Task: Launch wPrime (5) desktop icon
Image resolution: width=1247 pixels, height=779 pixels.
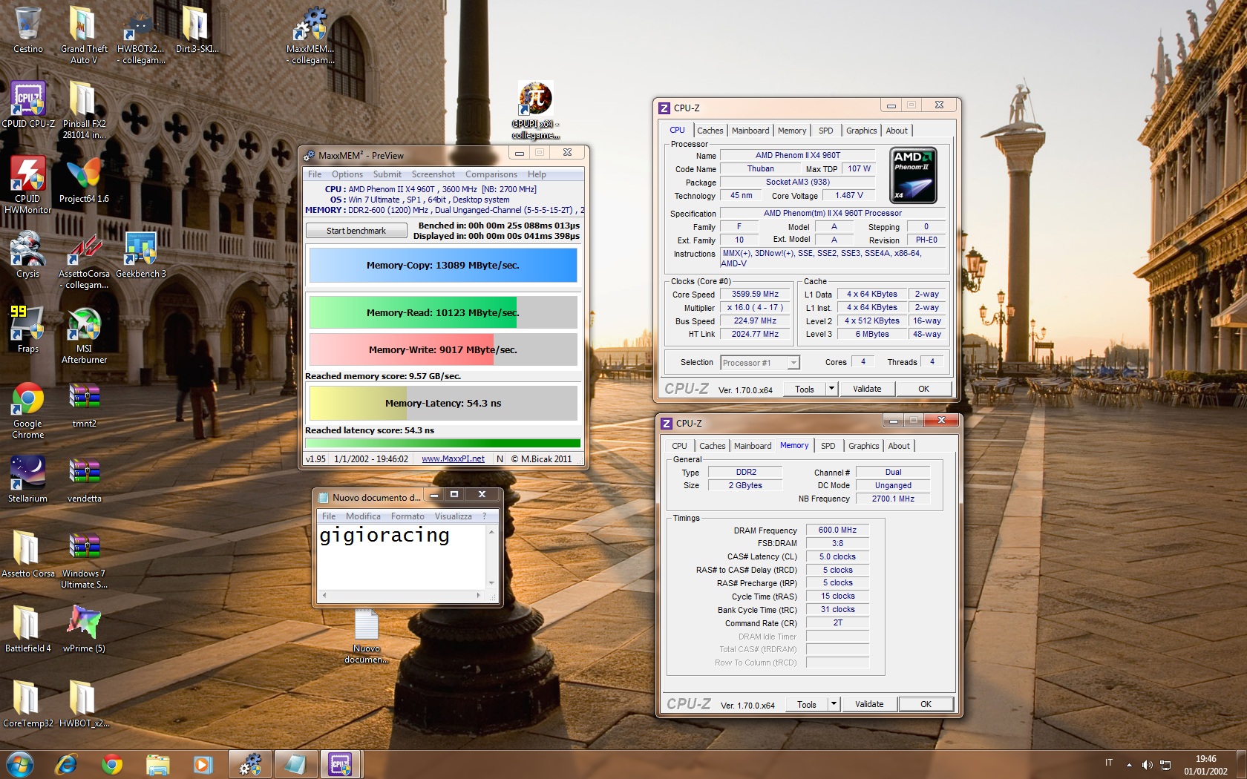Action: [84, 630]
